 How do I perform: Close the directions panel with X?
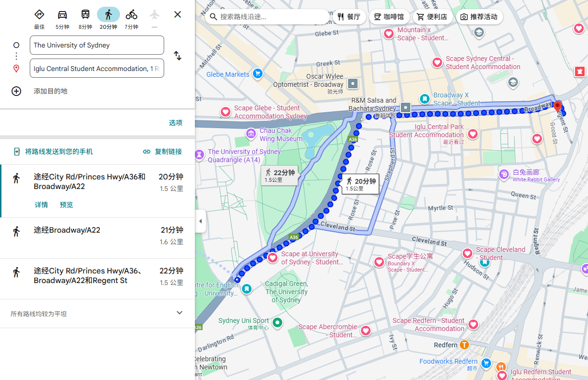(178, 14)
